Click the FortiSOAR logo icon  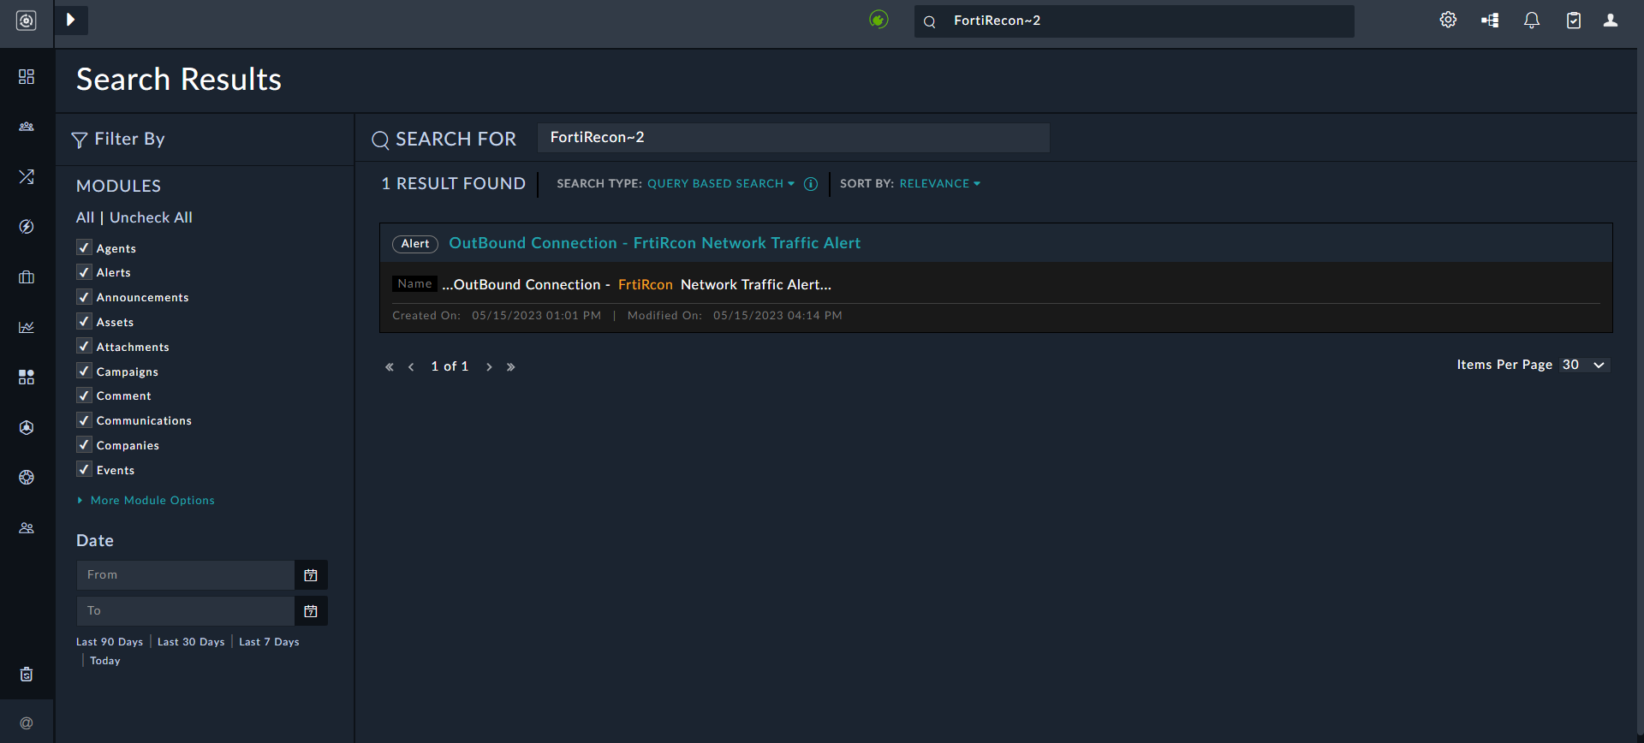click(x=27, y=21)
